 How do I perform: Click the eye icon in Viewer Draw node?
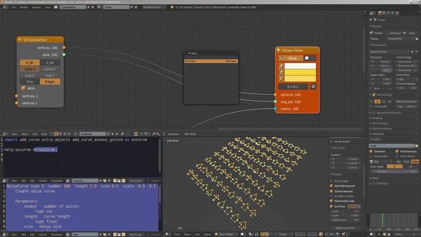click(x=282, y=58)
